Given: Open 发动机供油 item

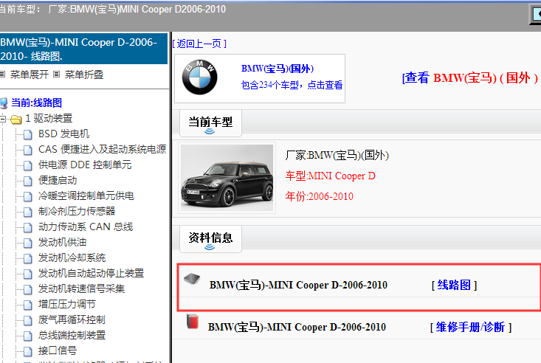Looking at the screenshot, I should 63,242.
